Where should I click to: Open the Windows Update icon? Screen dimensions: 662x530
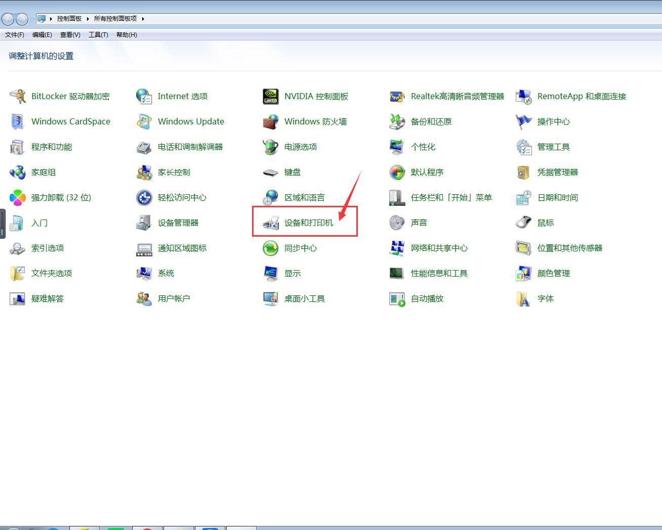coord(144,121)
